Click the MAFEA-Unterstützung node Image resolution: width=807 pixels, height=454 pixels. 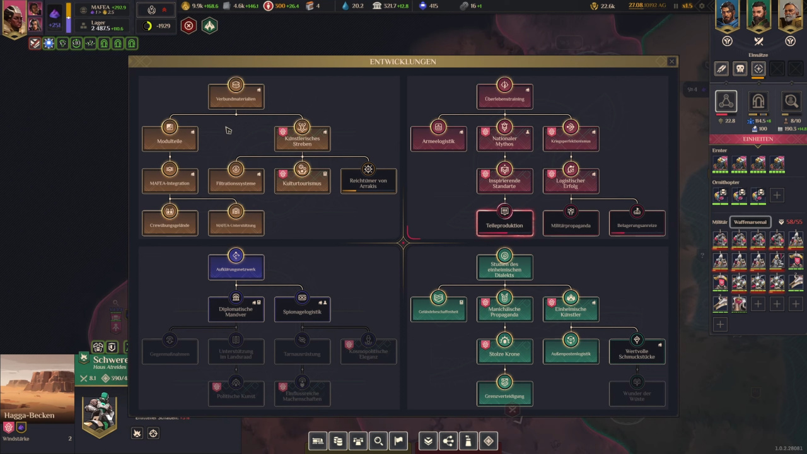[236, 223]
